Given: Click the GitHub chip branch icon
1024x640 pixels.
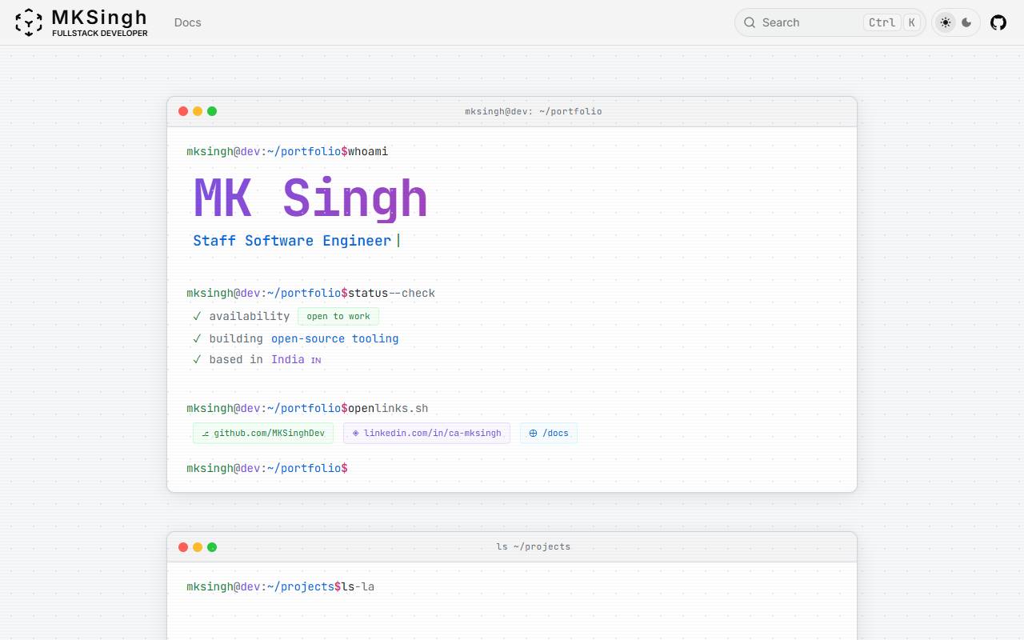Looking at the screenshot, I should point(206,434).
